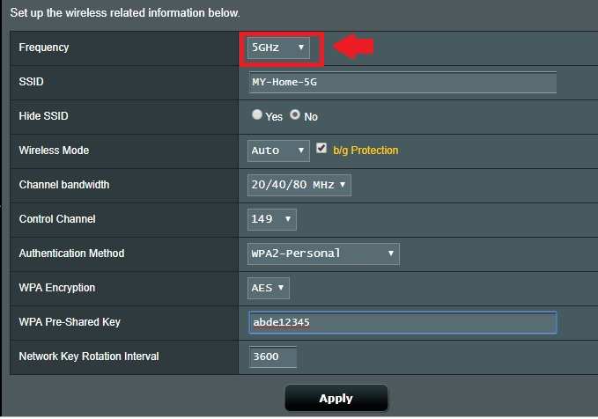Select No for Hide SSID
The width and height of the screenshot is (598, 419).
pos(295,115)
